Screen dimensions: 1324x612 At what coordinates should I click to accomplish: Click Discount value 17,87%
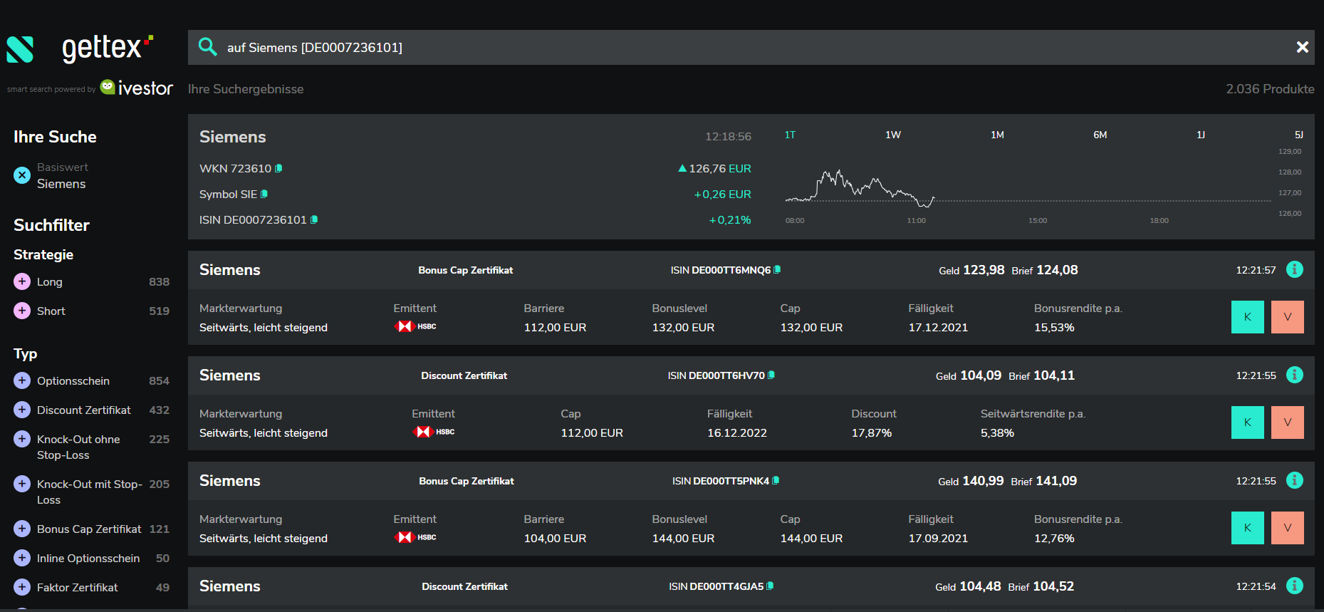click(x=872, y=432)
